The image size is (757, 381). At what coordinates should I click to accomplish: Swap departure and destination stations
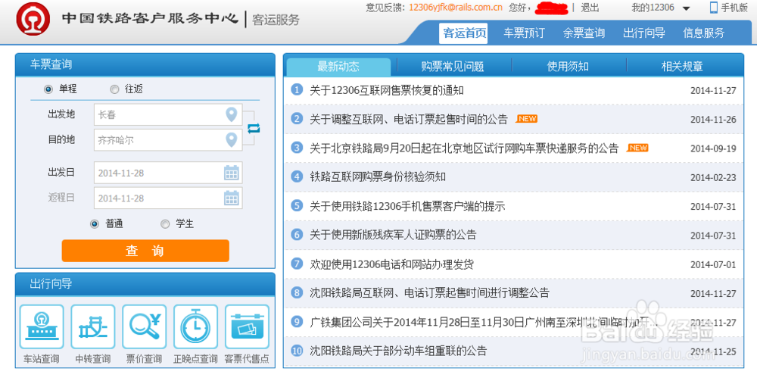pos(254,128)
